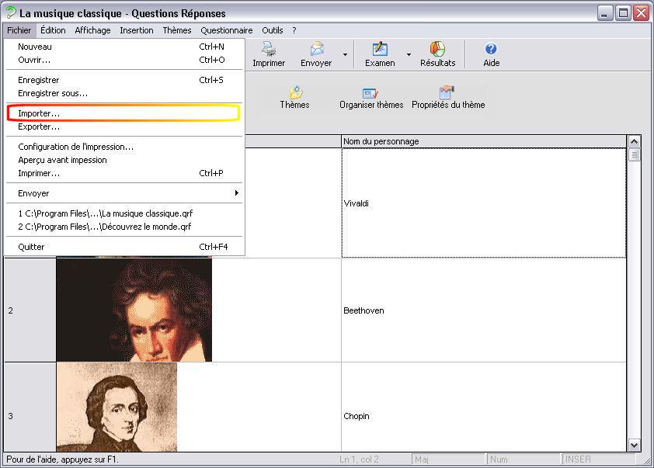Click the Imprimer printer icon
Image resolution: width=654 pixels, height=468 pixels.
pyautogui.click(x=269, y=49)
